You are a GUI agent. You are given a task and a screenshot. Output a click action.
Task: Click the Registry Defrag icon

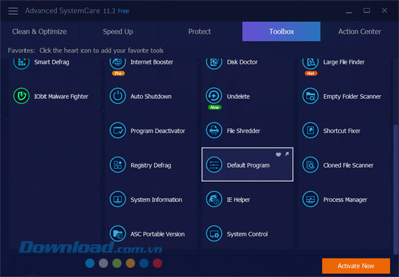118,165
